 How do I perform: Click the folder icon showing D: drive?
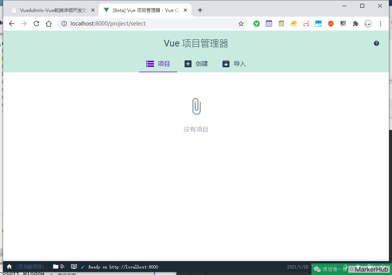[x=59, y=266]
